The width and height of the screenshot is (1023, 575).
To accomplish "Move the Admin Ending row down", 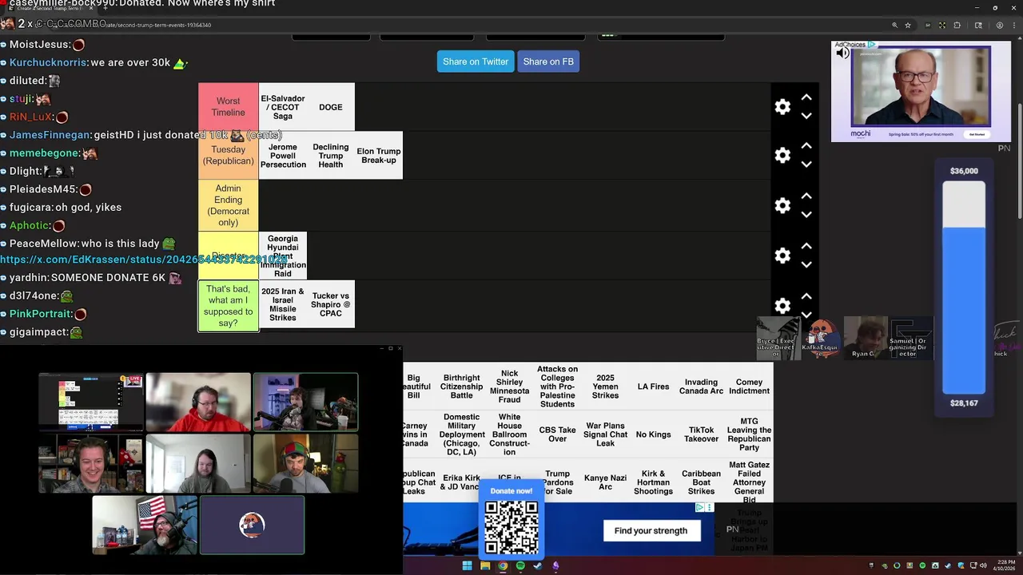I will [x=806, y=215].
